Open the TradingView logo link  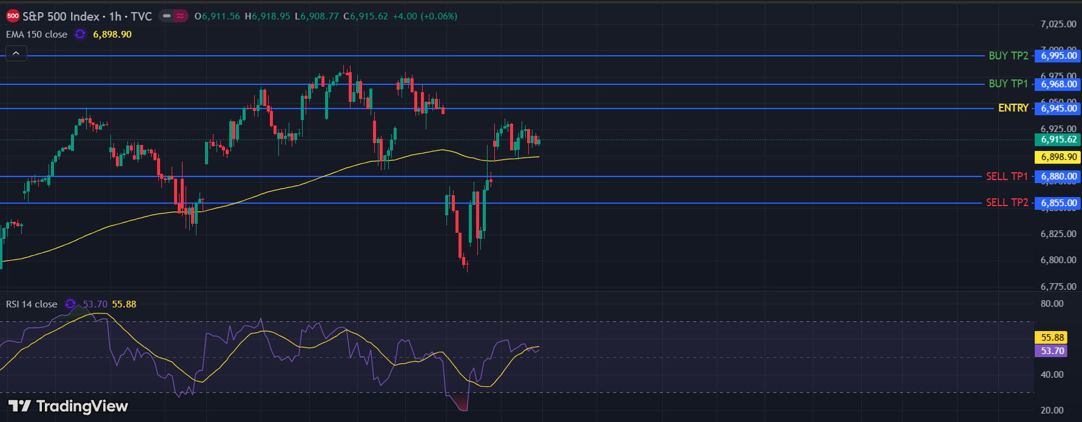pos(68,406)
